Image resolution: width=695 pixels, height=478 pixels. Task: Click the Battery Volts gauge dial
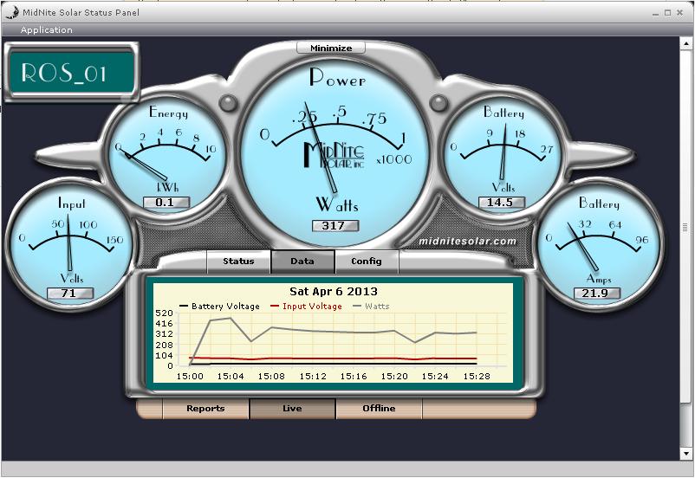[503, 155]
